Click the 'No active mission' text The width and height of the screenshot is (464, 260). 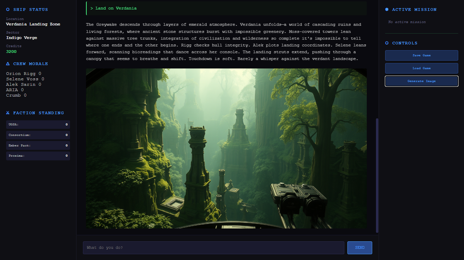coord(407,22)
